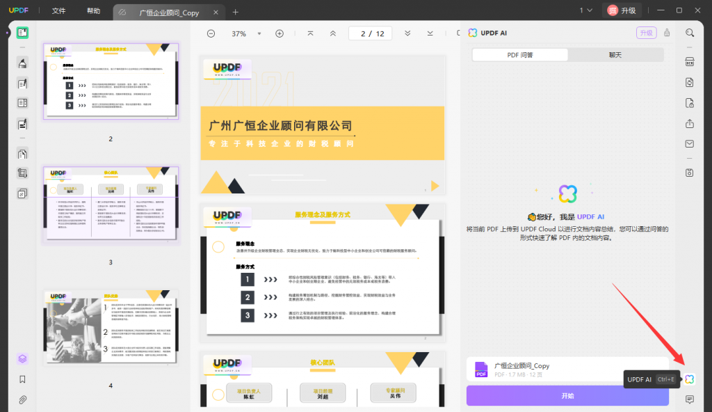Select page 2 thumbnail
The image size is (712, 412).
coord(111,81)
